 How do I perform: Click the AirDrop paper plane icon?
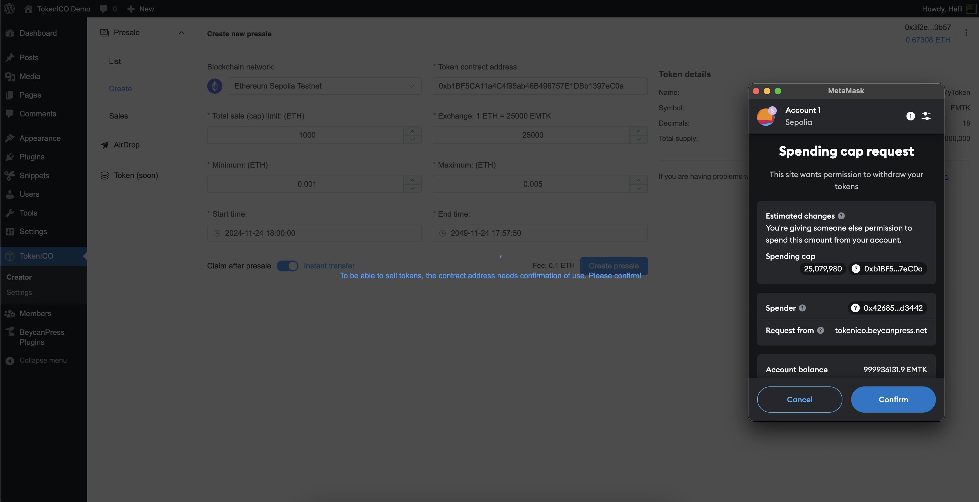[104, 145]
